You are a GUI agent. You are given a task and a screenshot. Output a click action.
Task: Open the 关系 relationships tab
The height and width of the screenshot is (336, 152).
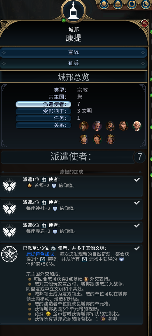coord(43,125)
